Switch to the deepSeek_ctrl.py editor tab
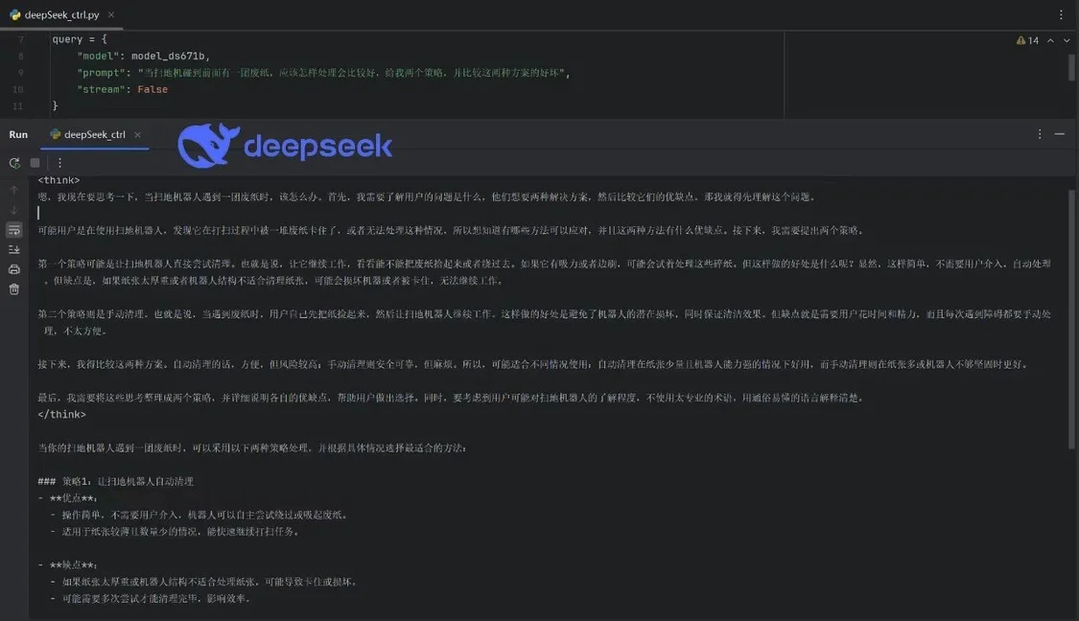Viewport: 1079px width, 621px height. (59, 14)
